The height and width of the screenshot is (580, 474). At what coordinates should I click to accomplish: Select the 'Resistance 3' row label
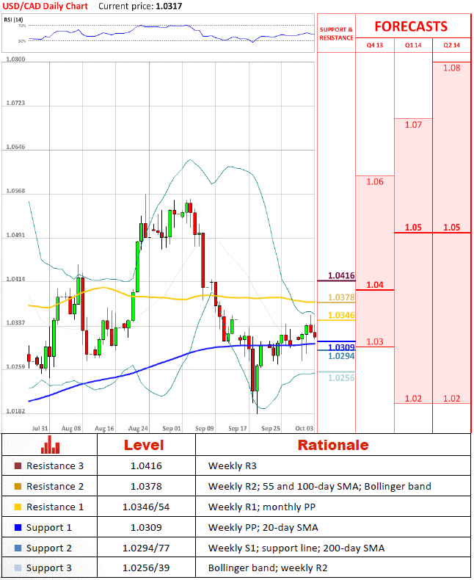click(x=55, y=466)
